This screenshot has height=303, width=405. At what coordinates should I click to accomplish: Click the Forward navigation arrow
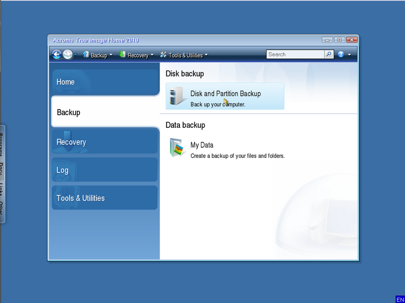pos(68,54)
